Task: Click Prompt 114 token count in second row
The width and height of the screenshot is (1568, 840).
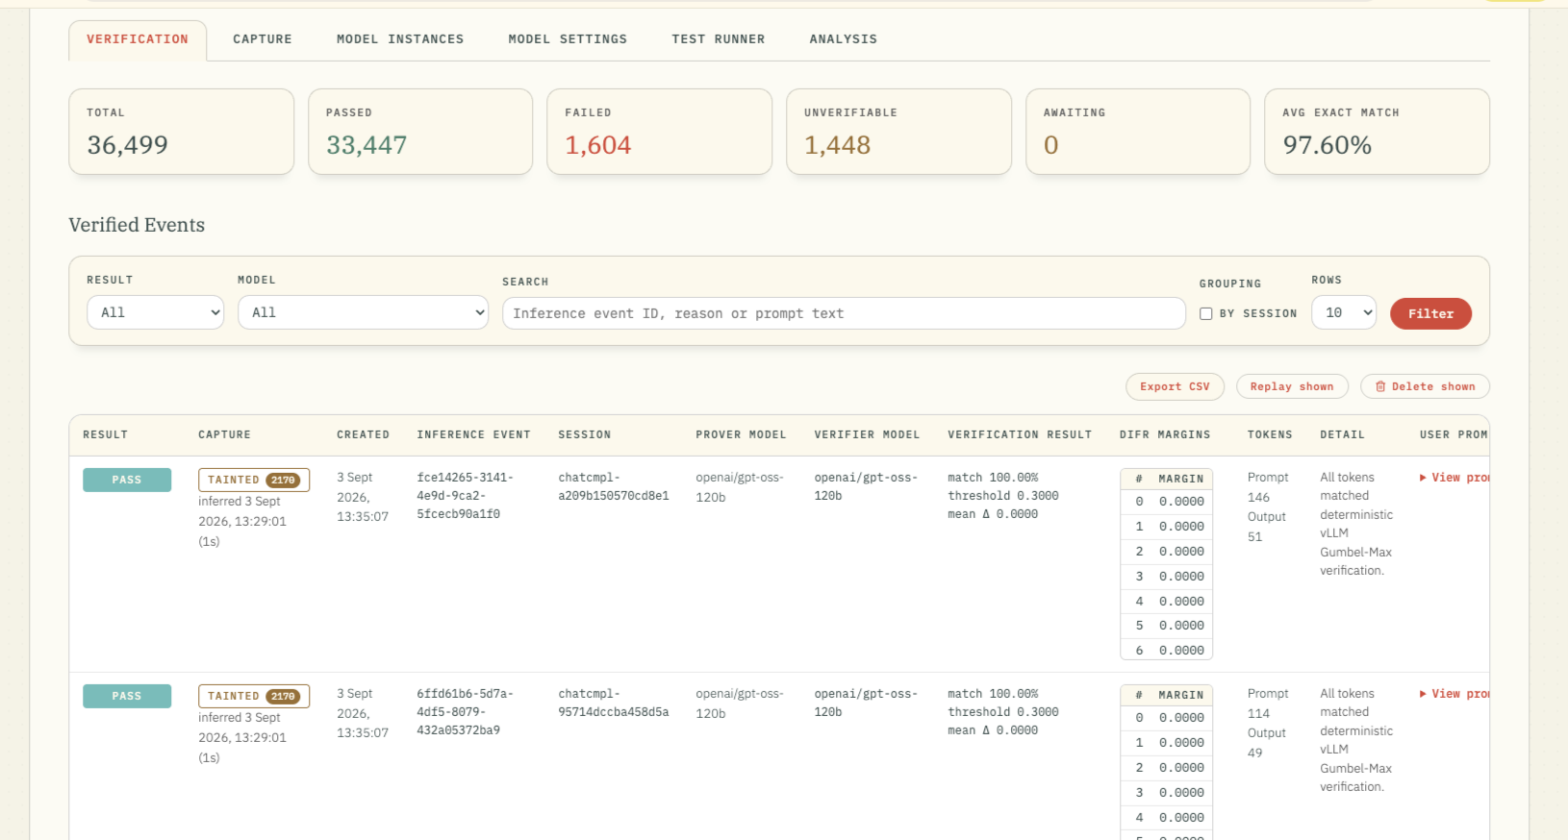Action: [x=1267, y=704]
